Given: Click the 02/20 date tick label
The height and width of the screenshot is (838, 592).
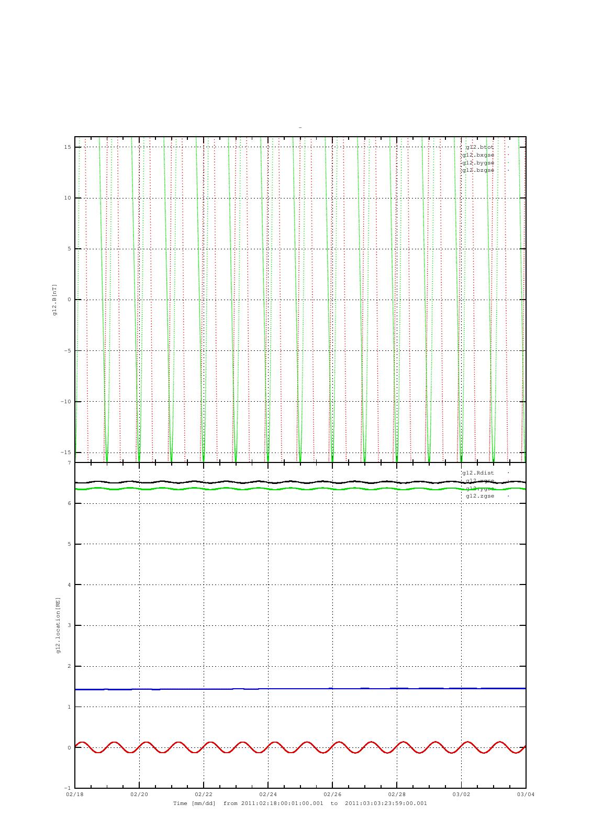Looking at the screenshot, I should 139,794.
